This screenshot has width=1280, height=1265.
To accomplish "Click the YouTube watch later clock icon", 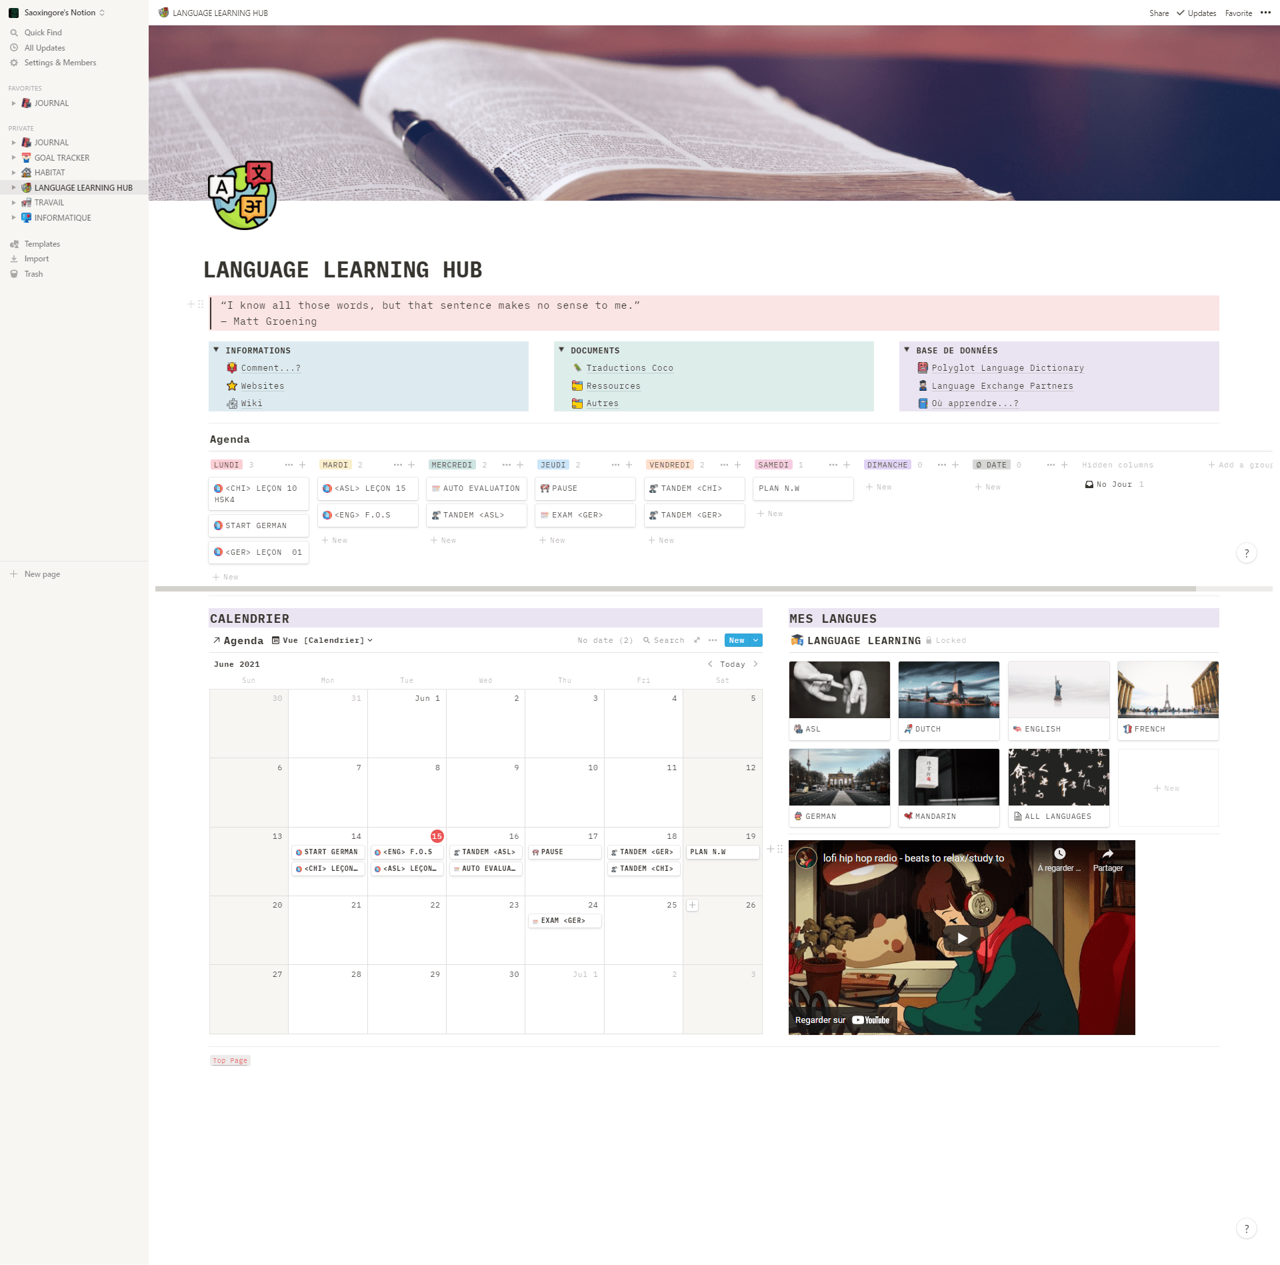I will pyautogui.click(x=1059, y=854).
